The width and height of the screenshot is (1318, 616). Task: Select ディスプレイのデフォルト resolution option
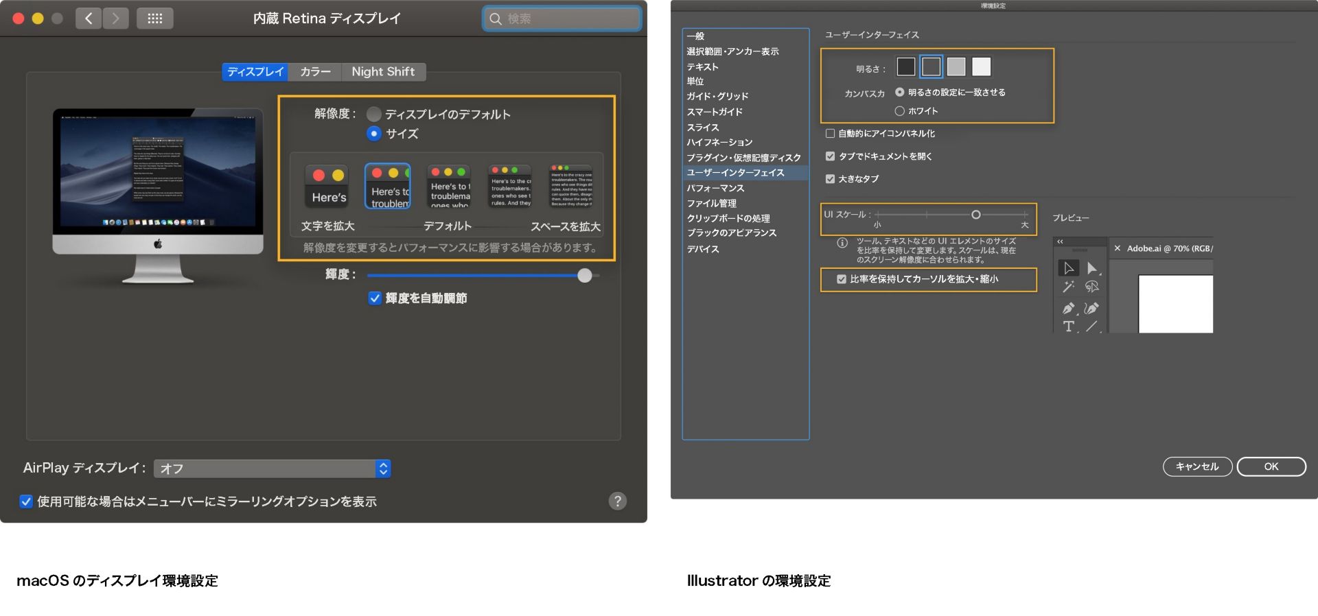374,114
